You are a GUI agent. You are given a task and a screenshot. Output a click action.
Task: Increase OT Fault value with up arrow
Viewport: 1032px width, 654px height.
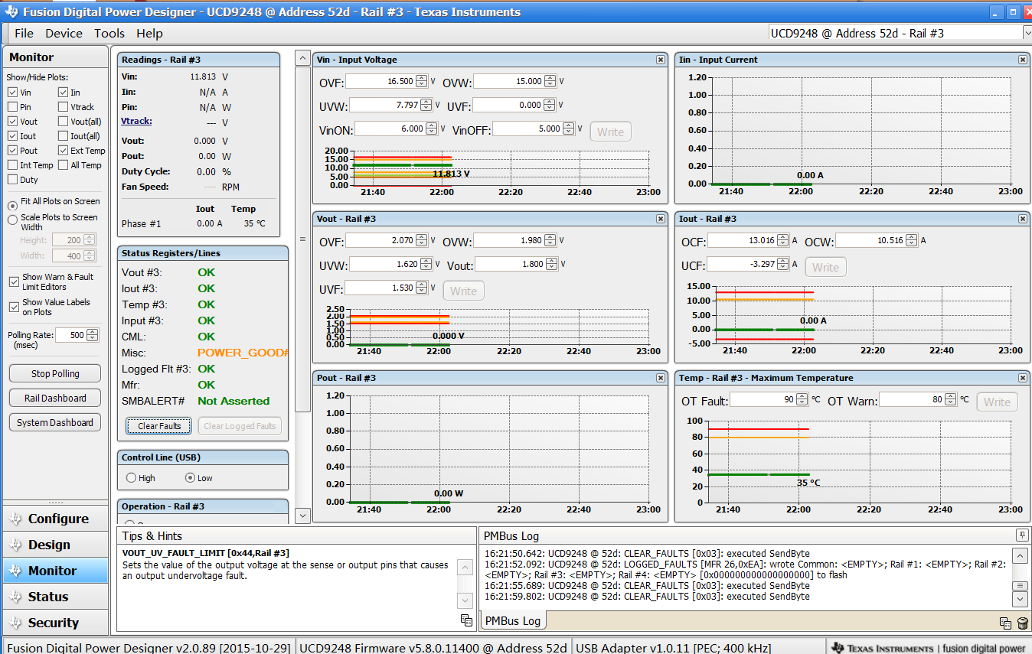click(x=802, y=396)
